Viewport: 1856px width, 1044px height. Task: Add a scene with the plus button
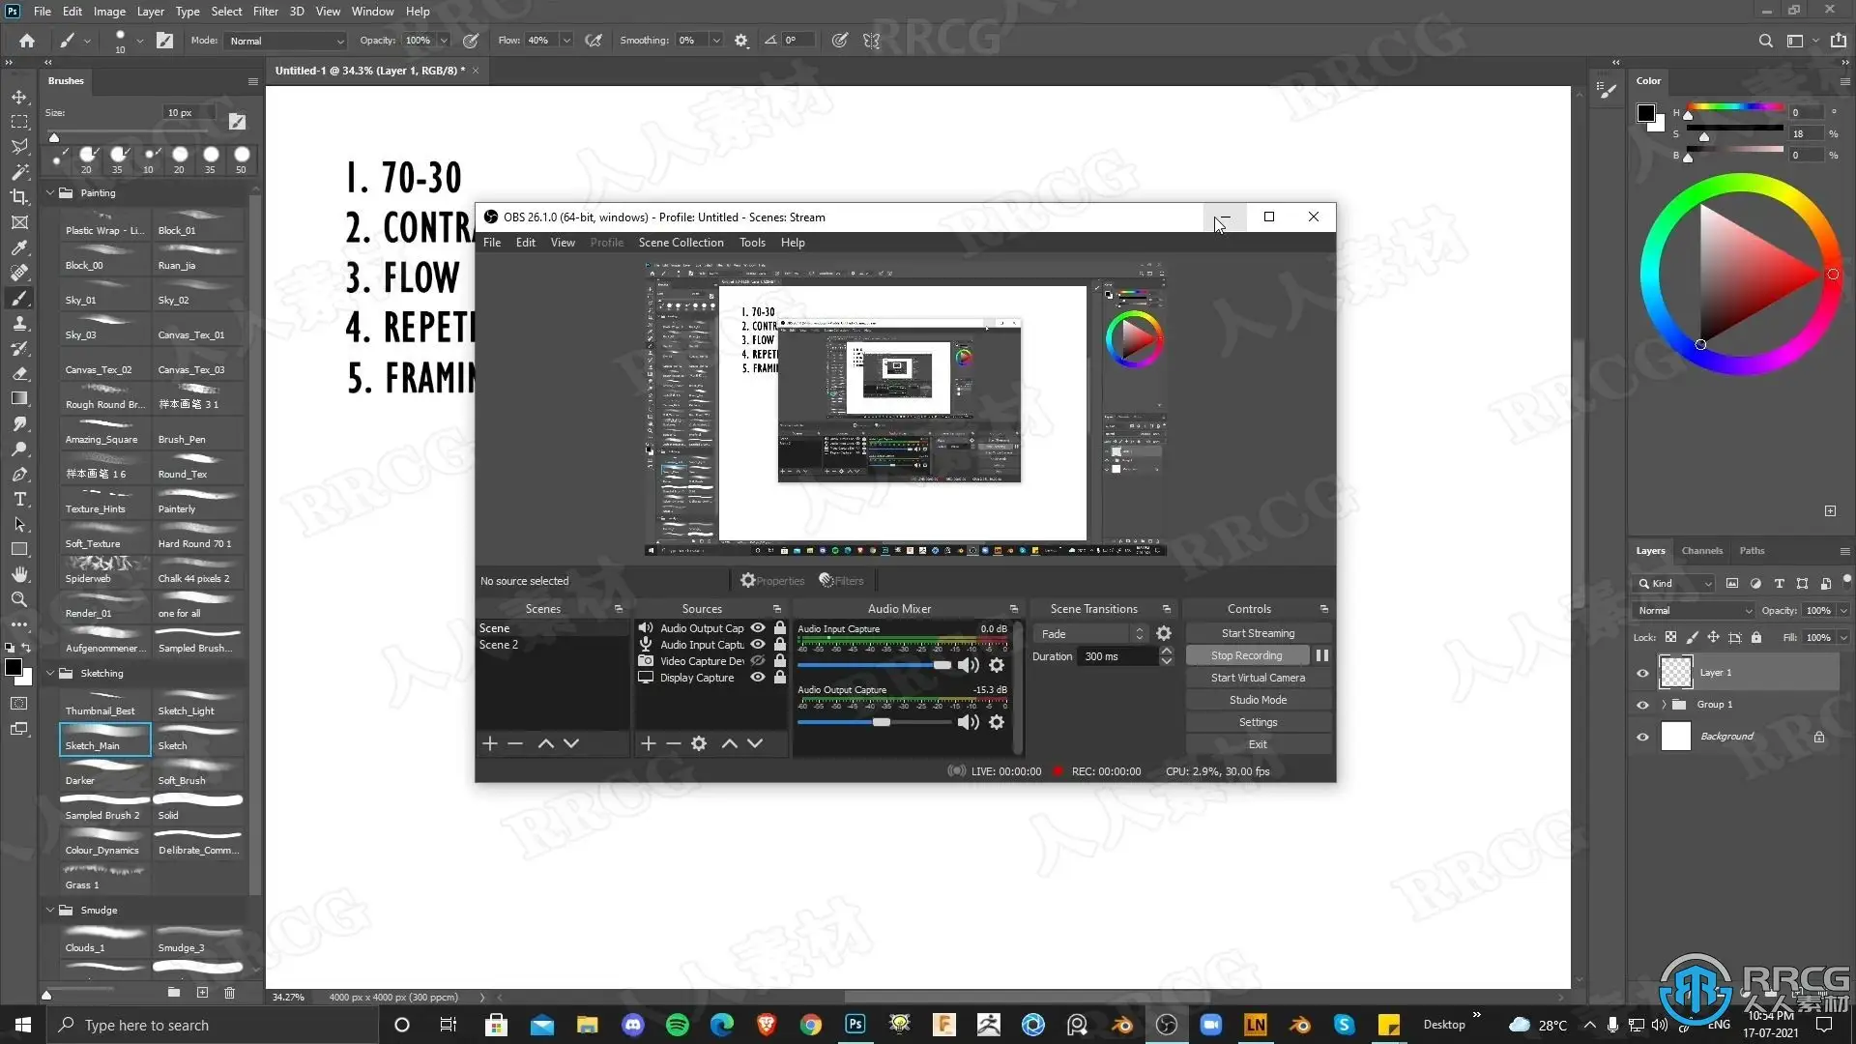pyautogui.click(x=490, y=743)
